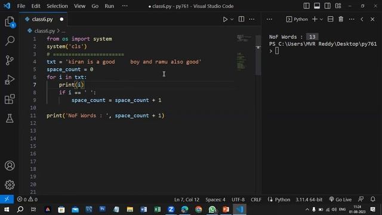382x215 pixels.
Task: Open run options dropdown next to play
Action: click(232, 19)
